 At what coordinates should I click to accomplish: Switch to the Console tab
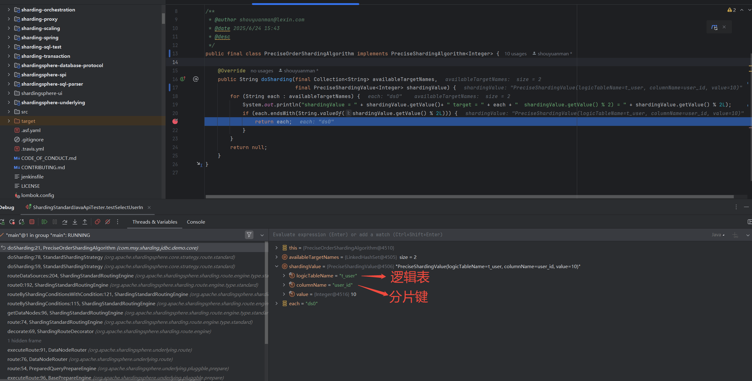[x=196, y=222]
